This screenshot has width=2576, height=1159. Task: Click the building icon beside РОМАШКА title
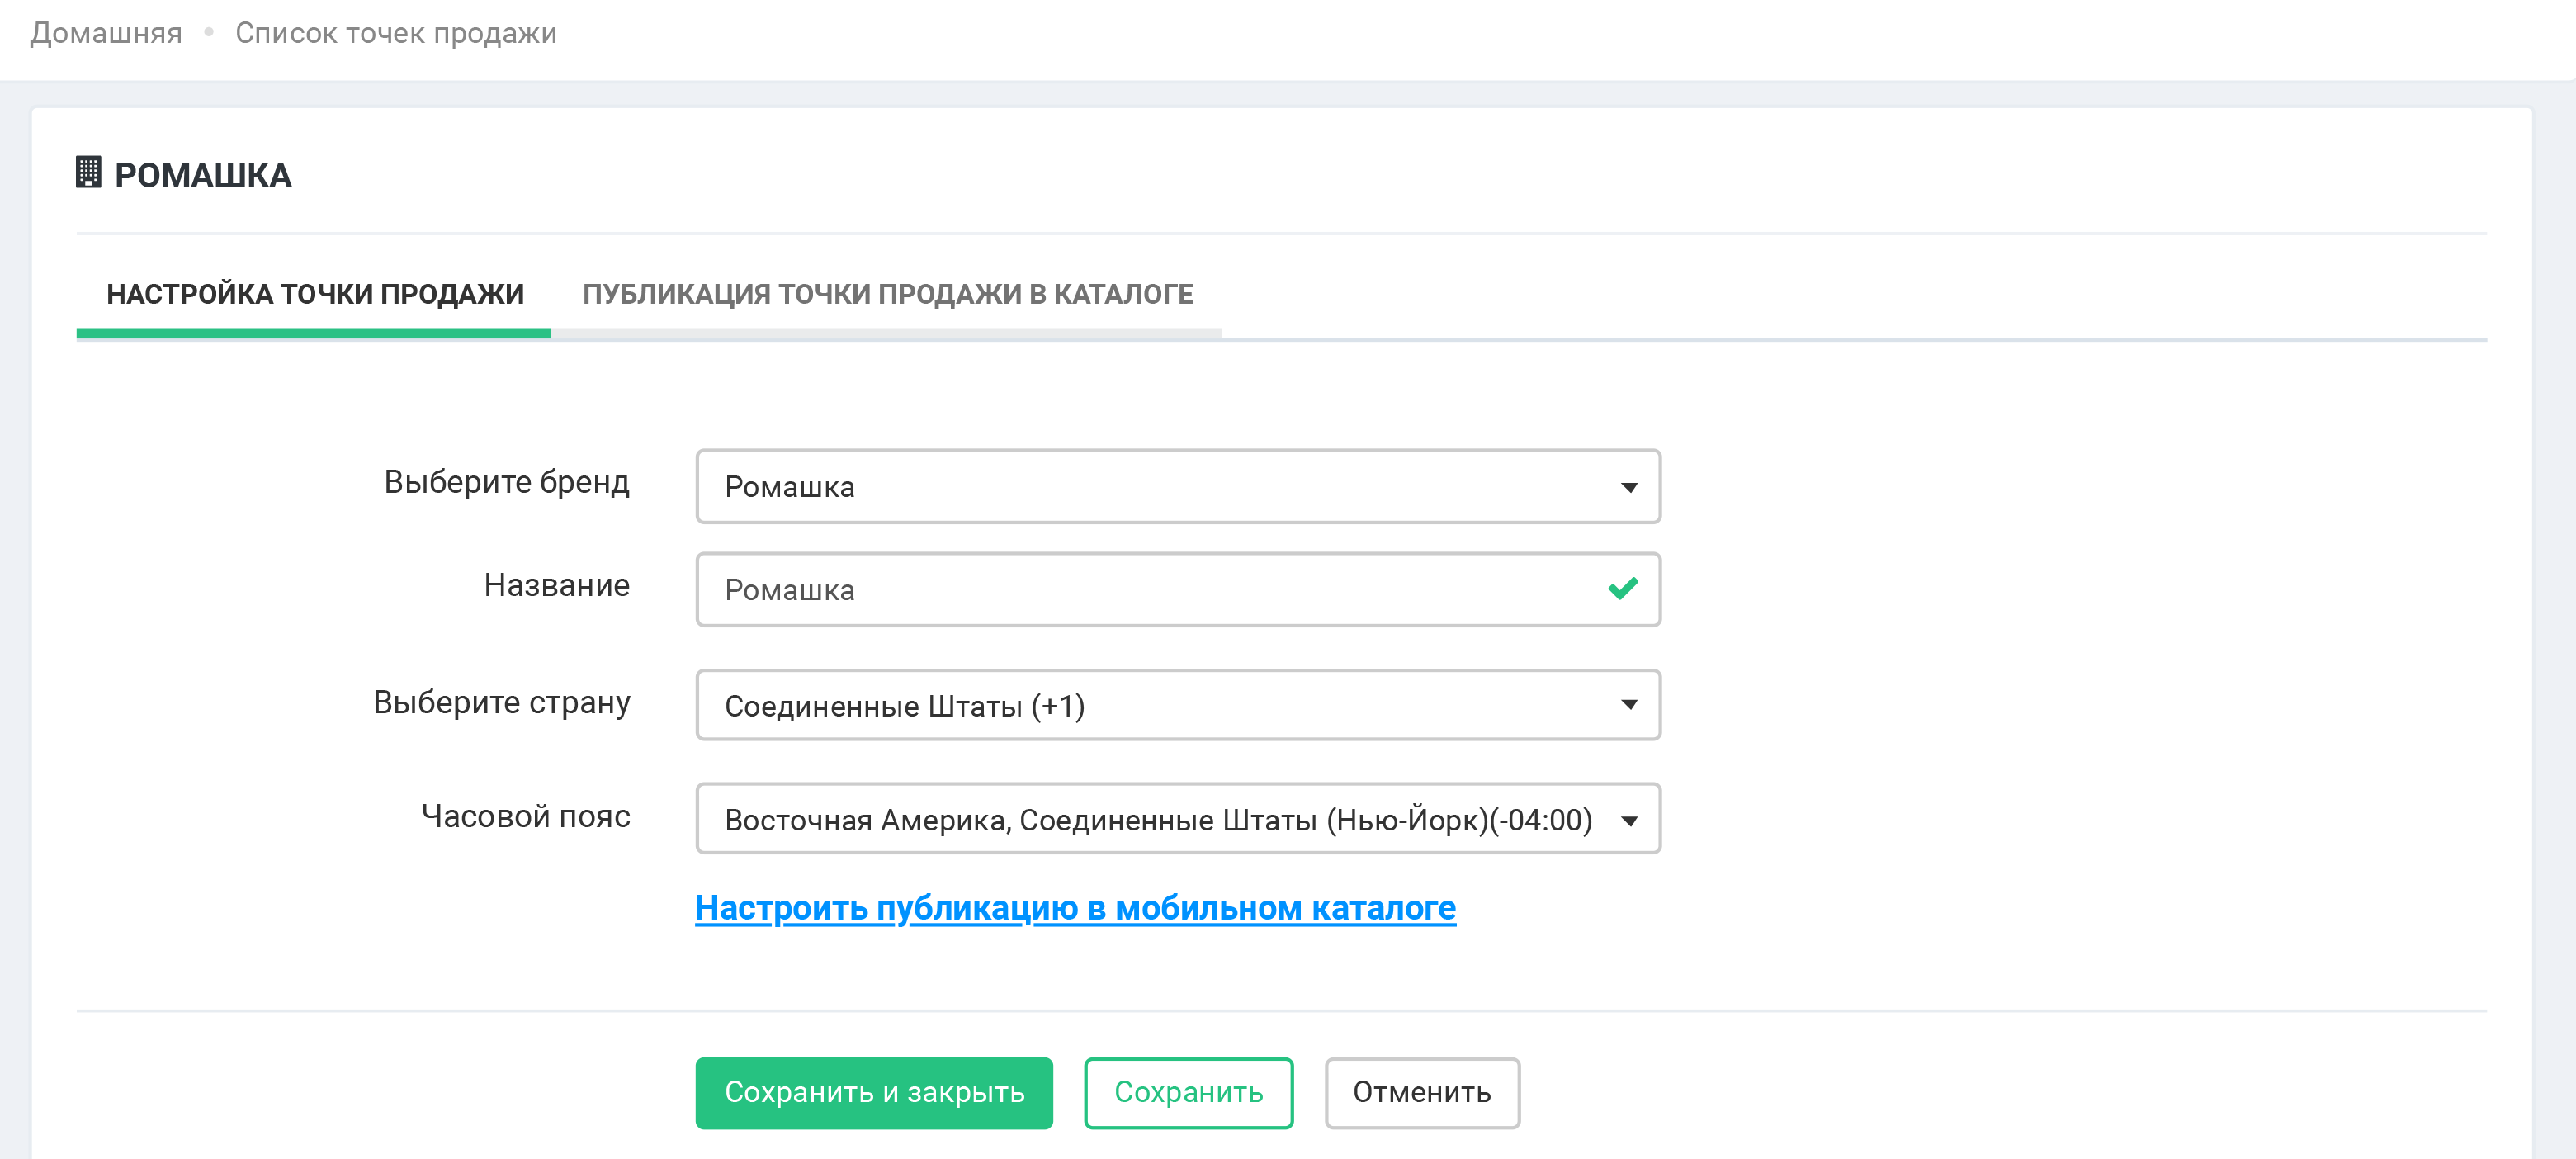88,173
